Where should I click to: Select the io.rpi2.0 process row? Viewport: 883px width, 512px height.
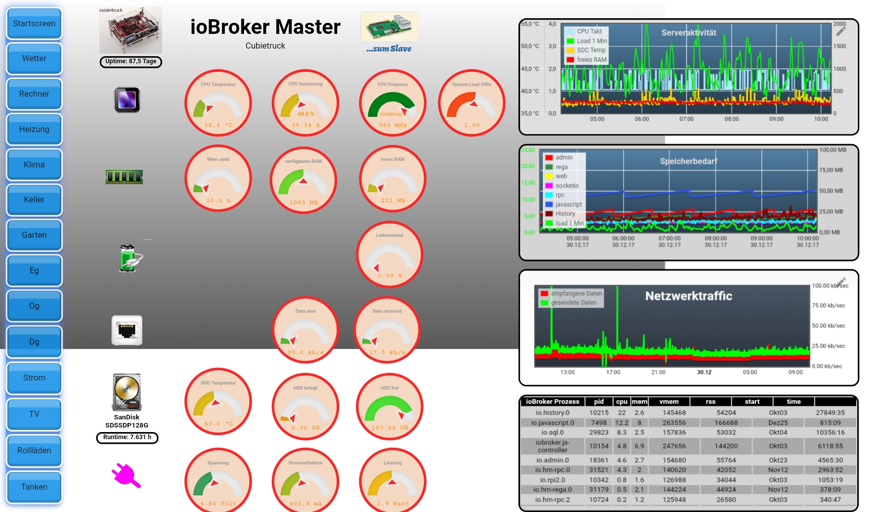[689, 480]
